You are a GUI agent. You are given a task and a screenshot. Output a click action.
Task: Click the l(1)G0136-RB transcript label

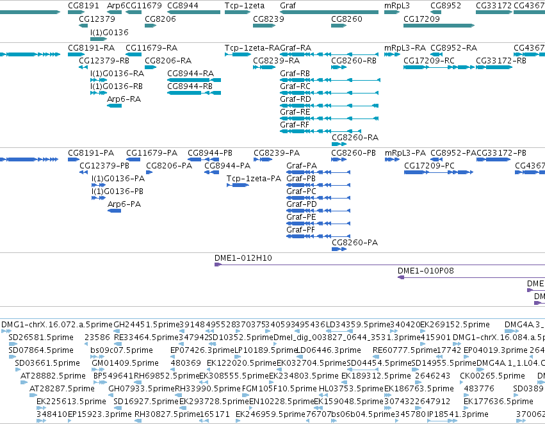pos(117,86)
